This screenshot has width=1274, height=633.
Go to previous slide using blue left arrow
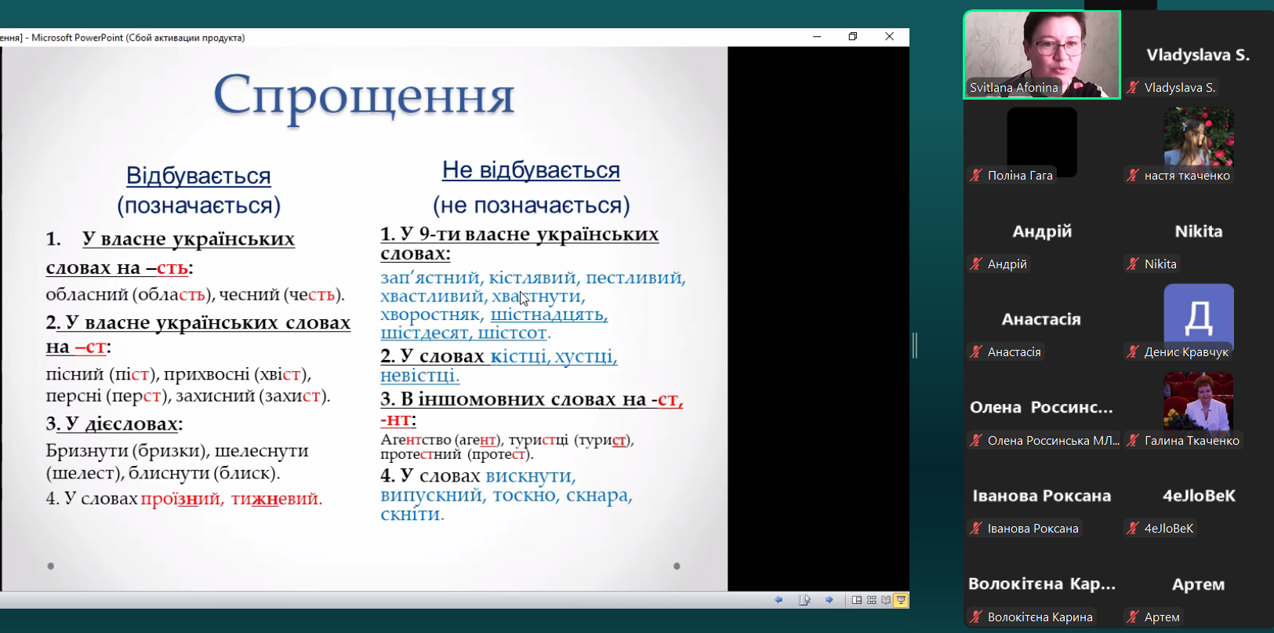tap(779, 600)
